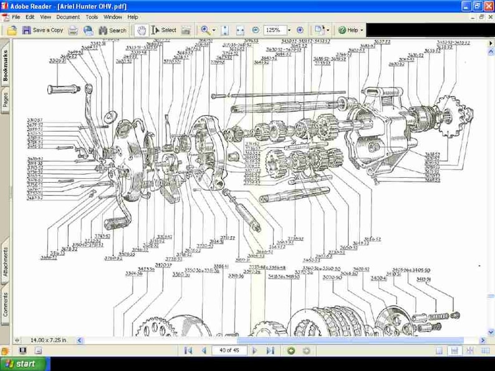Viewport: 495px width, 371px height.
Task: Open the Pages side tab
Action: coord(5,100)
